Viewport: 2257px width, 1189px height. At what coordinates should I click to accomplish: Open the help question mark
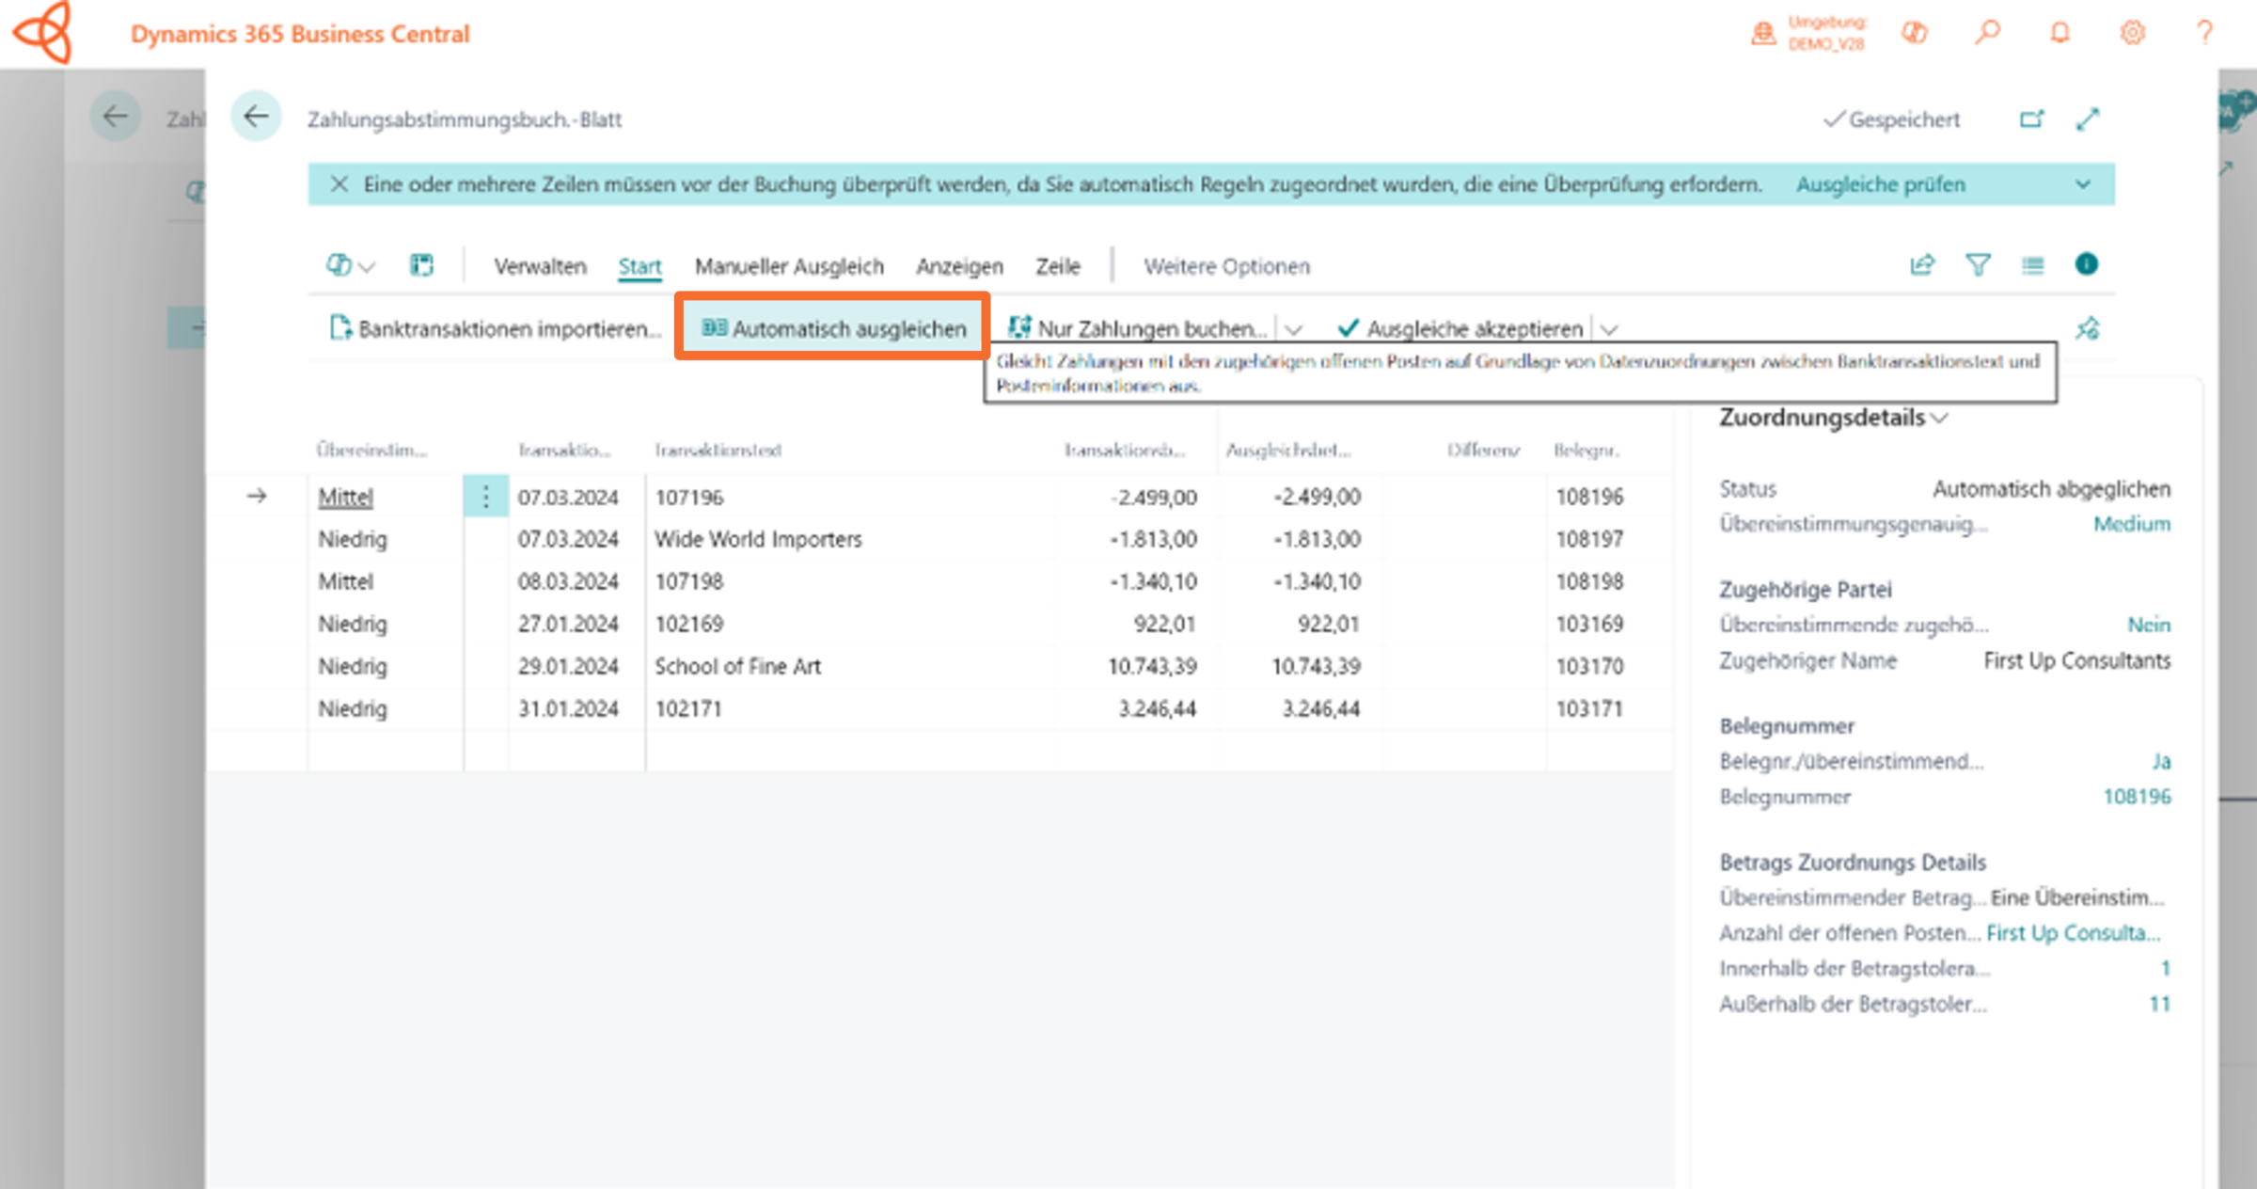2204,33
